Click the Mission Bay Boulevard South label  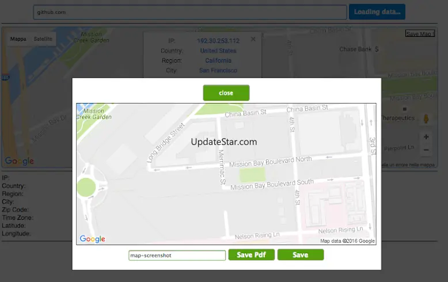click(x=272, y=184)
